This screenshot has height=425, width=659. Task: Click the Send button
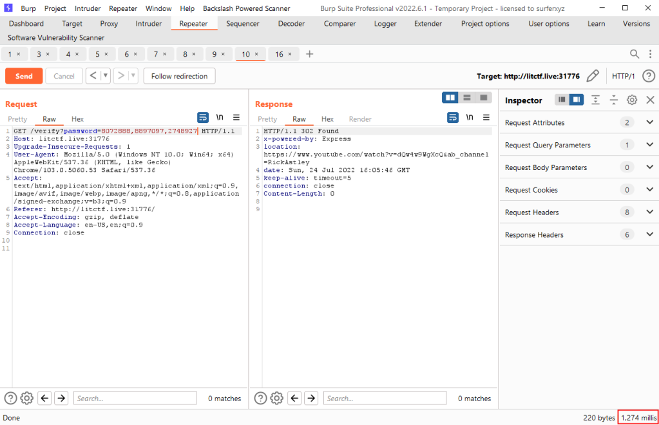pos(24,76)
